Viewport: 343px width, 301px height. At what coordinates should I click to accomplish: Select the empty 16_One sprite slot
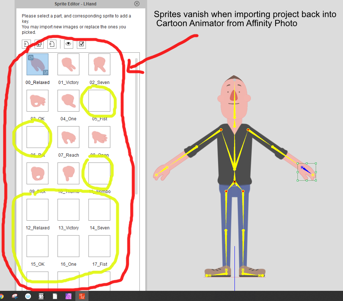tap(68, 246)
